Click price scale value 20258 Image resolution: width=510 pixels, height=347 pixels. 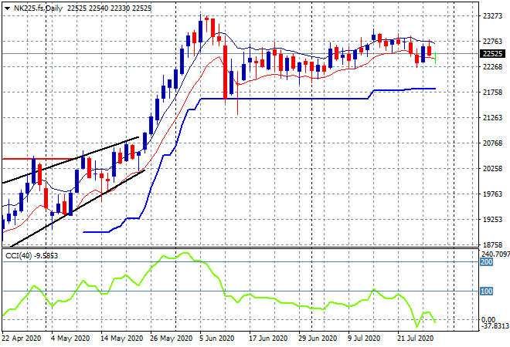492,168
